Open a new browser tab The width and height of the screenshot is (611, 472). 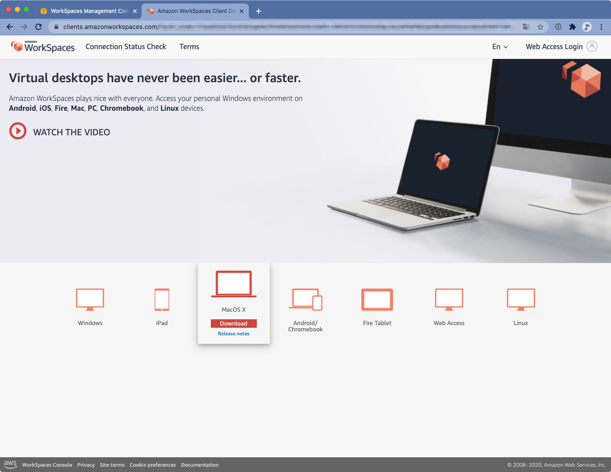(x=258, y=11)
